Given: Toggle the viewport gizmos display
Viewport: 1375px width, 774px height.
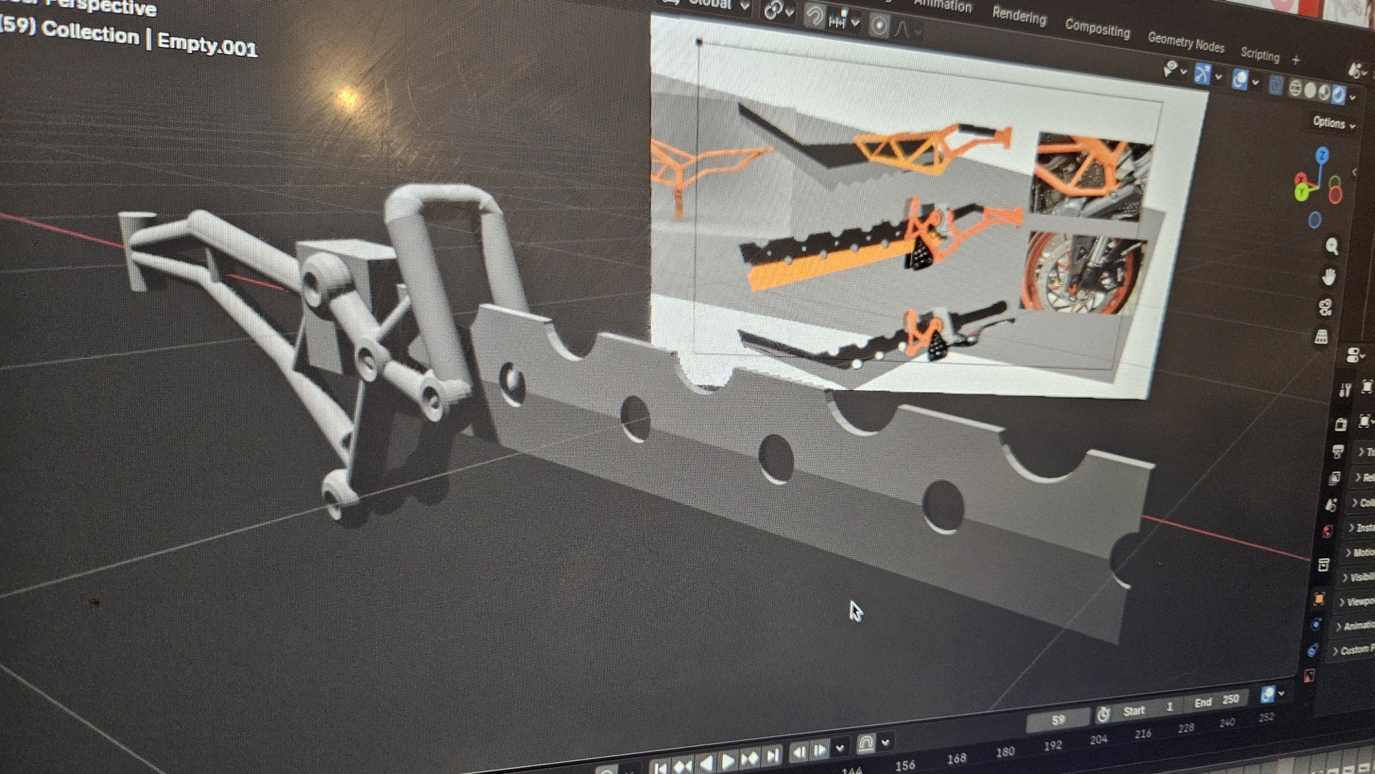Looking at the screenshot, I should pos(1202,74).
